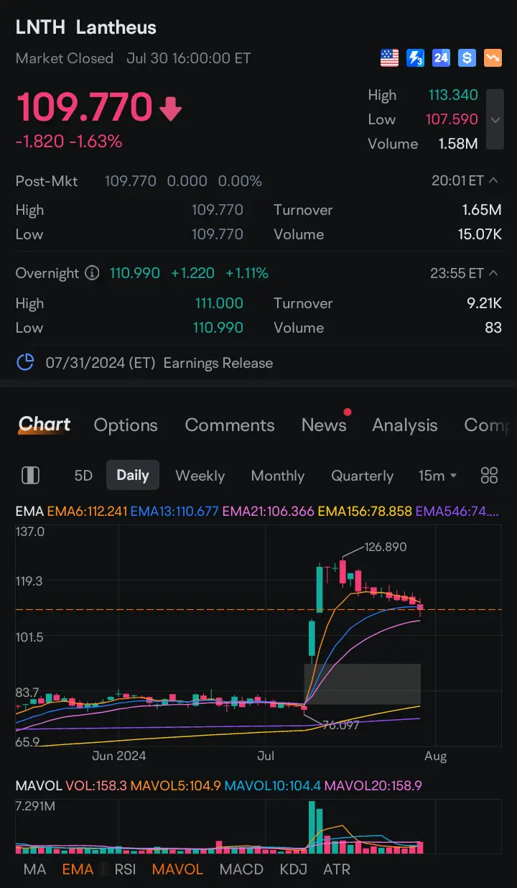Screen dimensions: 517x888
Task: Tap the blue dollar-sign badge icon
Action: [467, 58]
